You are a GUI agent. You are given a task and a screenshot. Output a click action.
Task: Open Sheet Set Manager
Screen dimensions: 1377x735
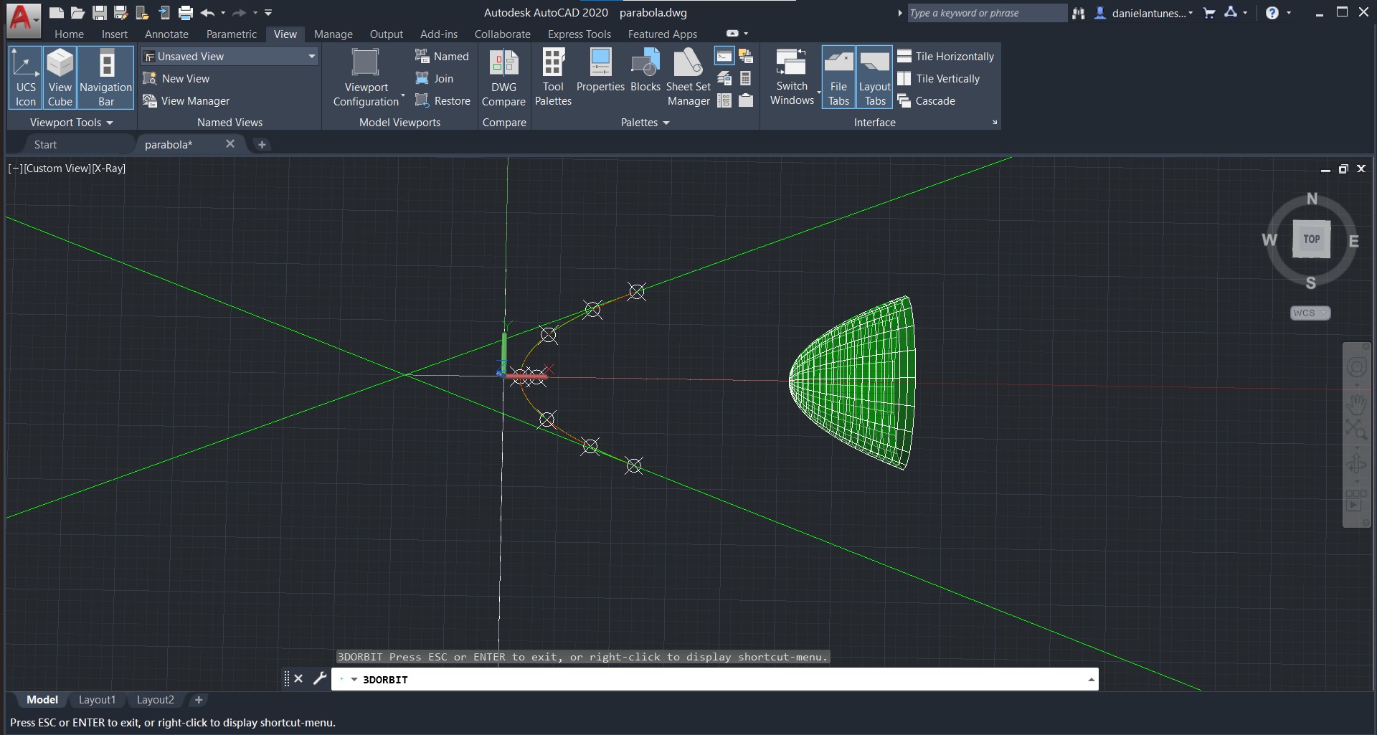(x=688, y=78)
